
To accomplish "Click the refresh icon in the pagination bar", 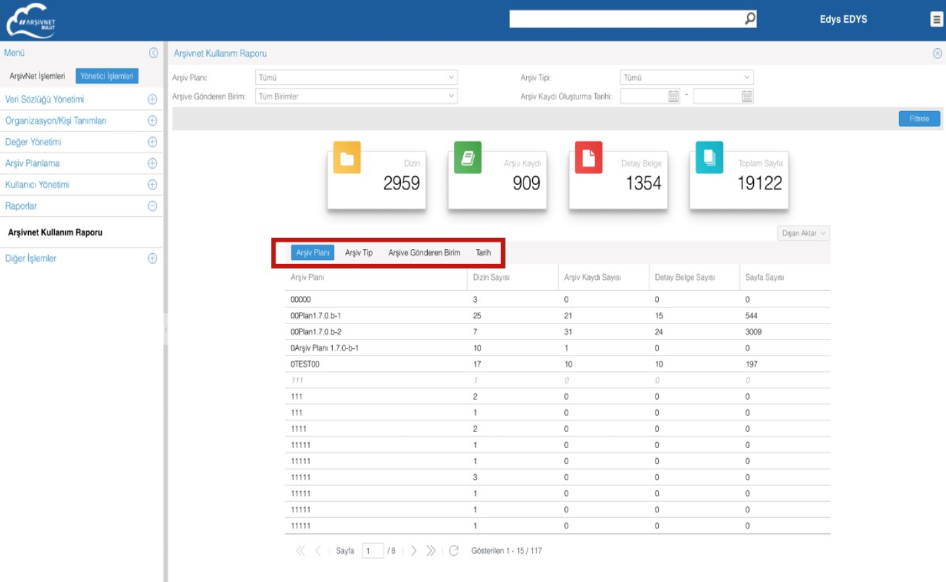I will click(x=453, y=551).
